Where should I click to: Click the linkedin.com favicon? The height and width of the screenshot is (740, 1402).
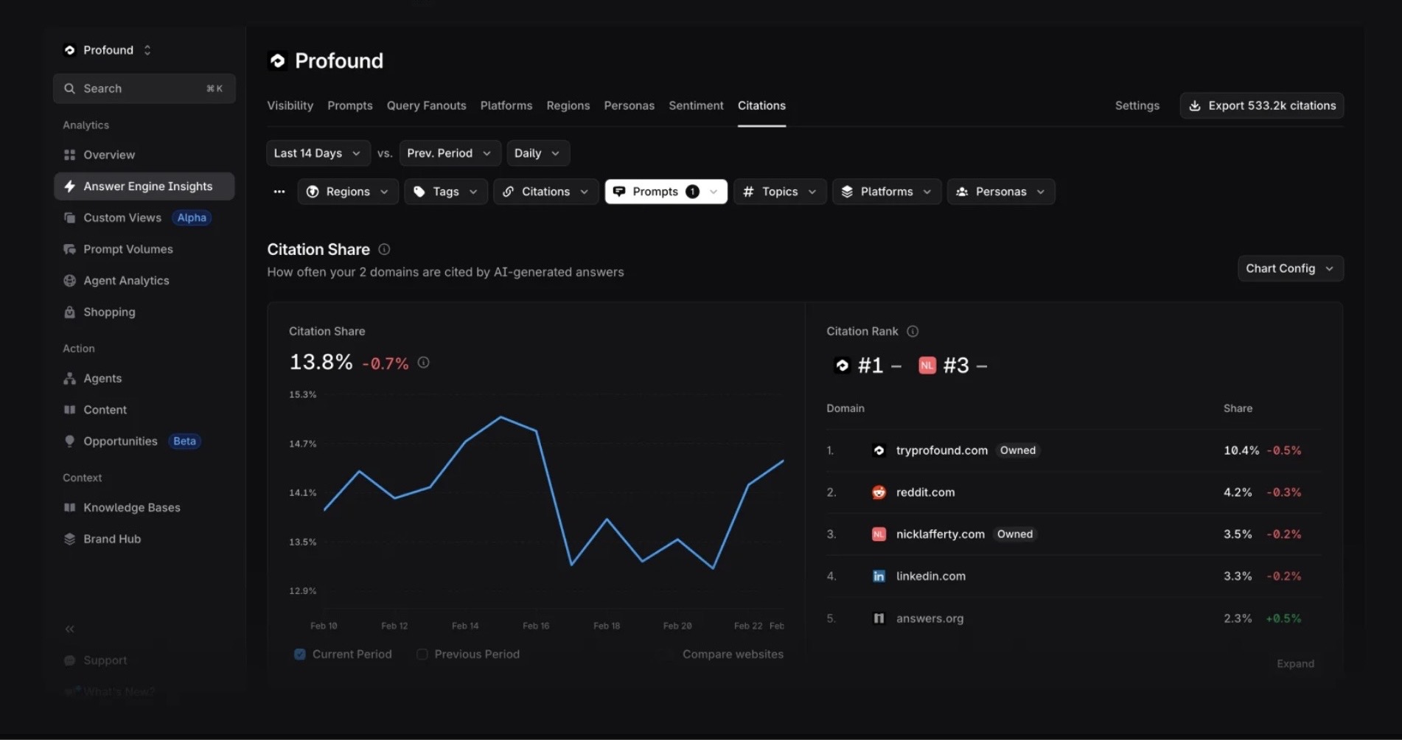pos(879,576)
